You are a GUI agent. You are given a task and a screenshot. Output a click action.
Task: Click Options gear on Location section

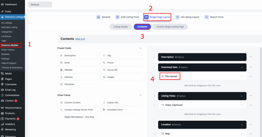(x=173, y=125)
